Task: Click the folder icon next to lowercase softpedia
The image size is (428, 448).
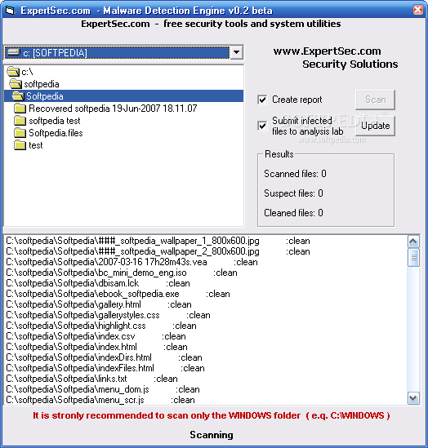Action: pos(16,84)
